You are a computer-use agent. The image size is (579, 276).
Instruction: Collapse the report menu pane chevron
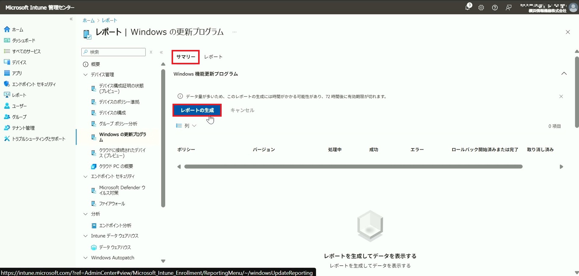coord(161,52)
